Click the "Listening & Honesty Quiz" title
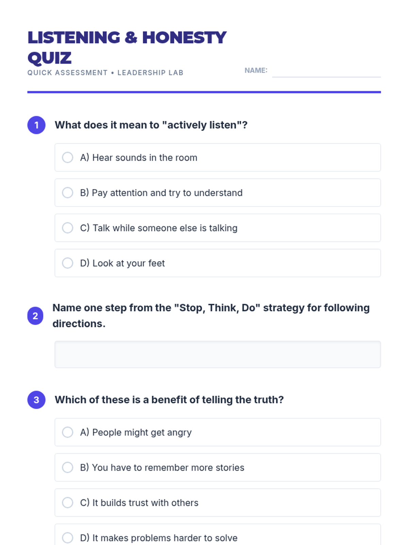 coord(126,47)
